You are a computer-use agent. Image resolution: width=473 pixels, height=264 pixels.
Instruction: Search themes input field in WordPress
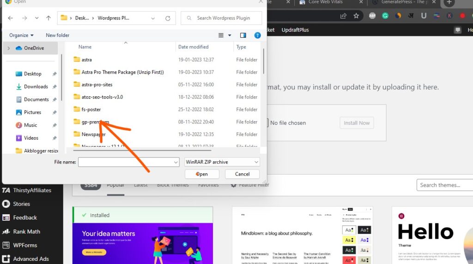click(x=445, y=185)
